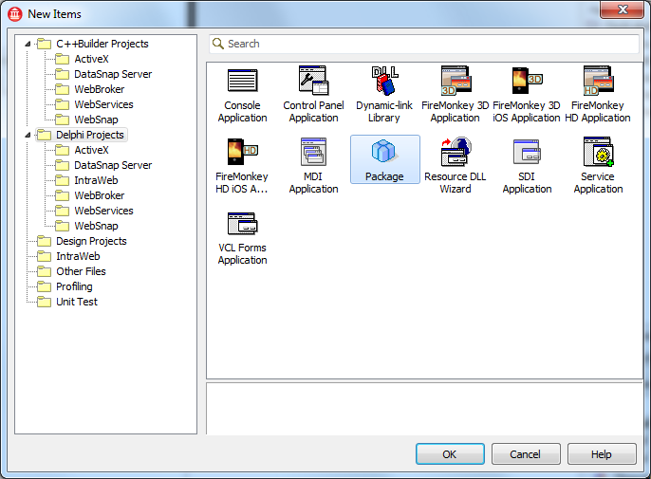This screenshot has height=479, width=651.
Task: Confirm with the OK button
Action: [x=450, y=454]
